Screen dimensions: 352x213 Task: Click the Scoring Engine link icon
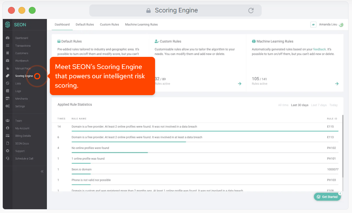pyautogui.click(x=8, y=76)
